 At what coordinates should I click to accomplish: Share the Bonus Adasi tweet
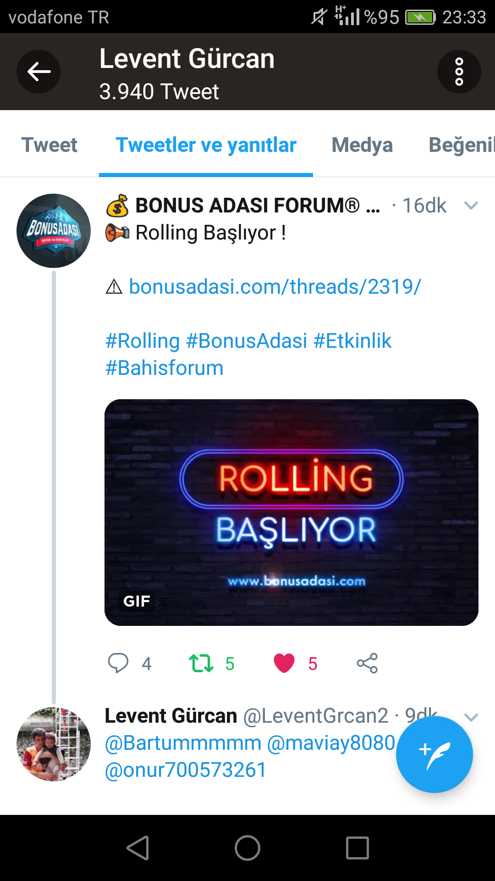[x=367, y=663]
